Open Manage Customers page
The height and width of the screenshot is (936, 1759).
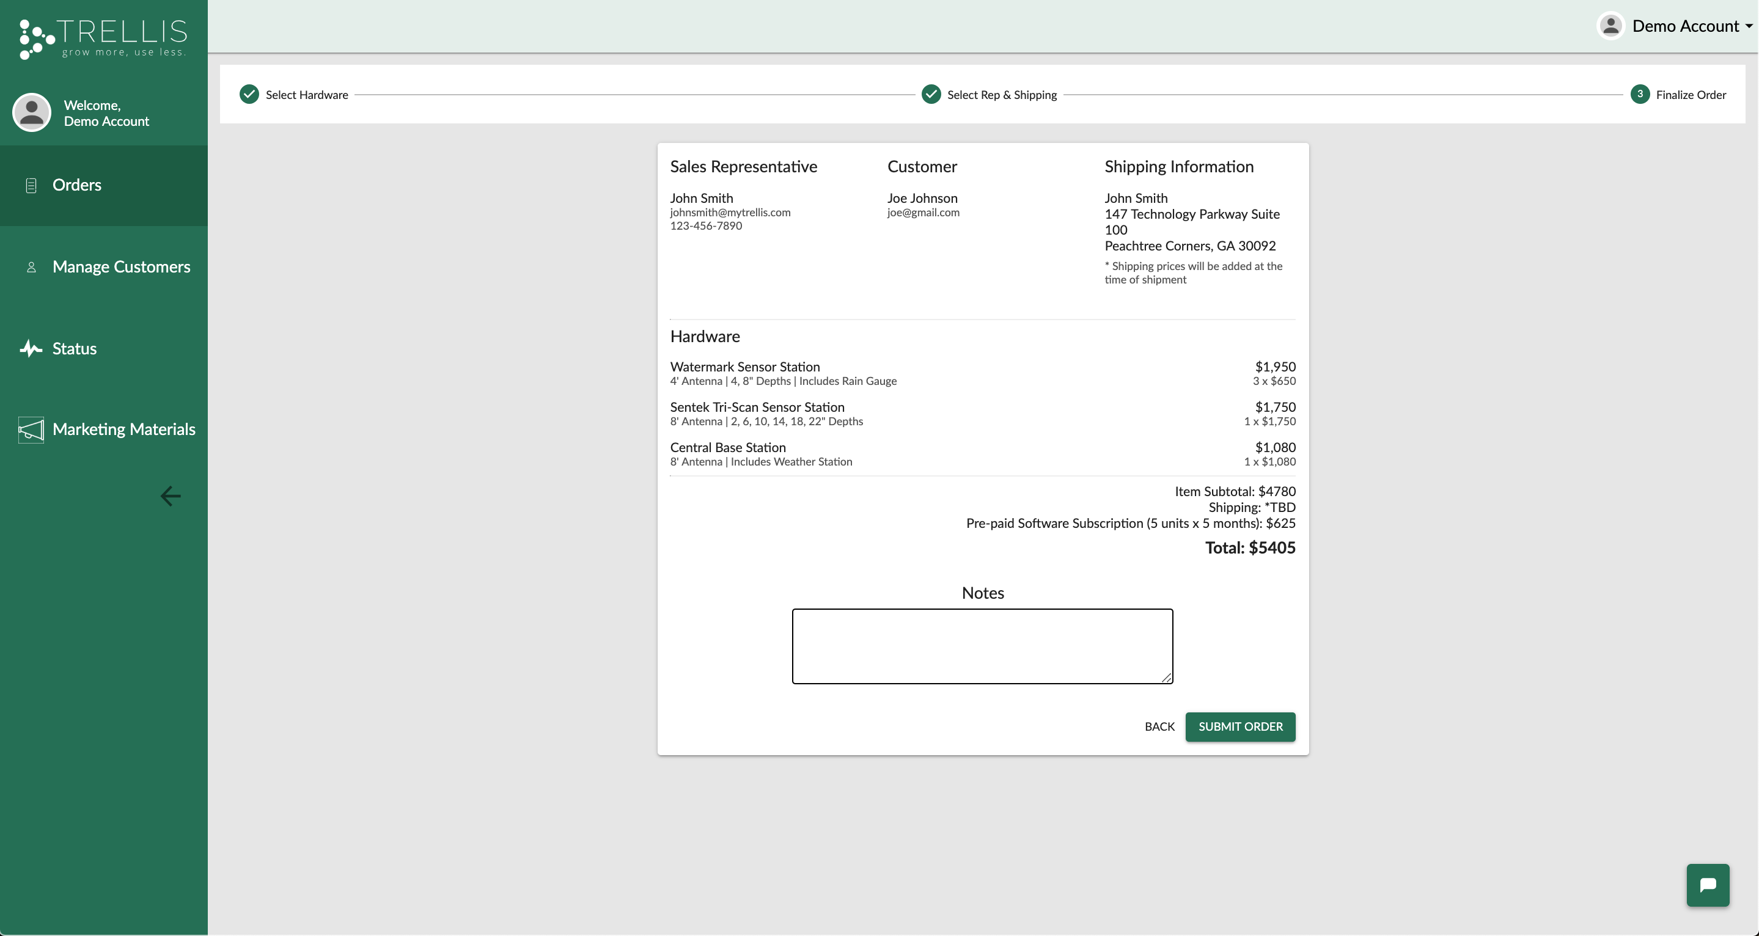point(122,267)
